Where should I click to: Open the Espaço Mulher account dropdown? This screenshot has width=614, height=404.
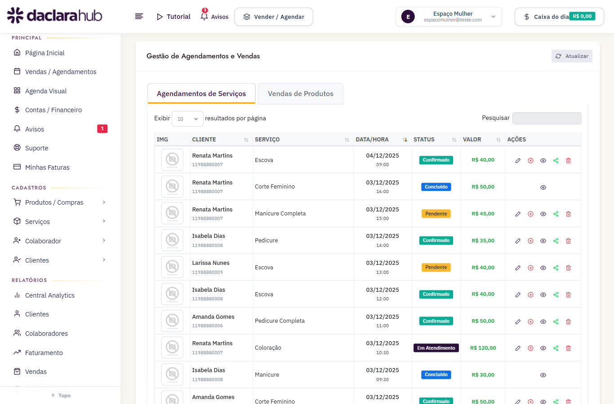pyautogui.click(x=449, y=17)
